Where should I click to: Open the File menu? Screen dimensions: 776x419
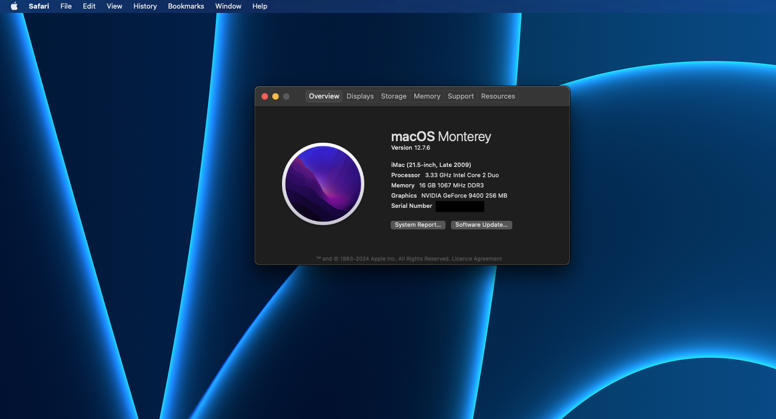click(66, 6)
